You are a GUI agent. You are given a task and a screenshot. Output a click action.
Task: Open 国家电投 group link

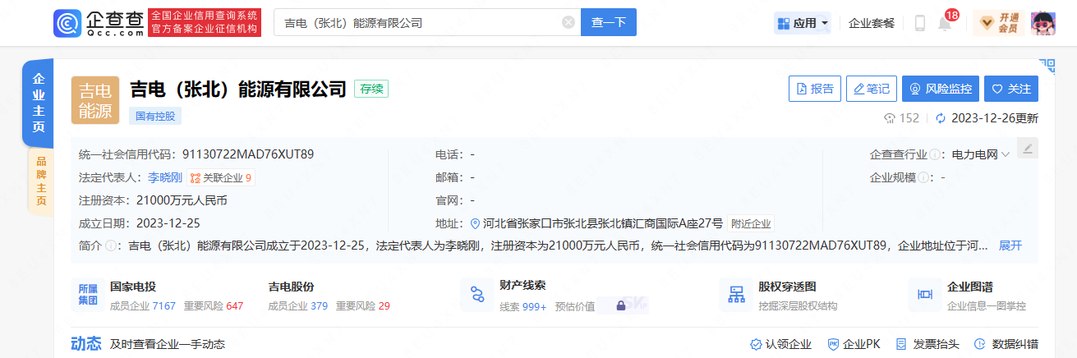(133, 287)
